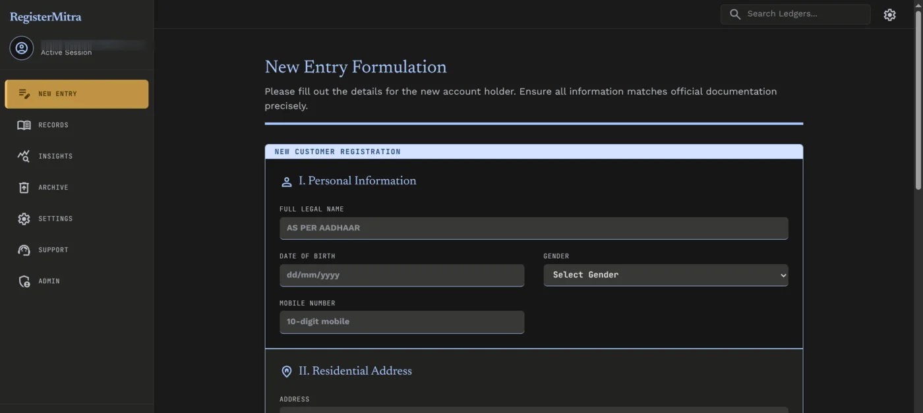Open the New Entry menu item
The height and width of the screenshot is (413, 923).
(76, 94)
